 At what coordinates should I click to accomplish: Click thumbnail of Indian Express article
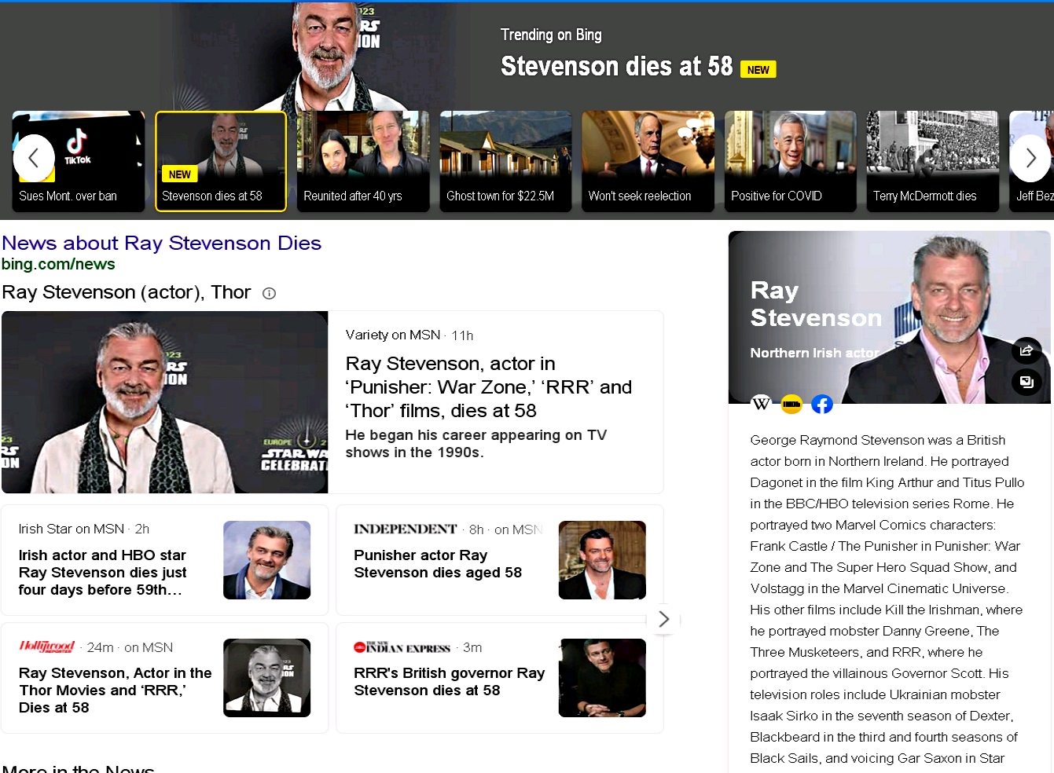tap(602, 678)
